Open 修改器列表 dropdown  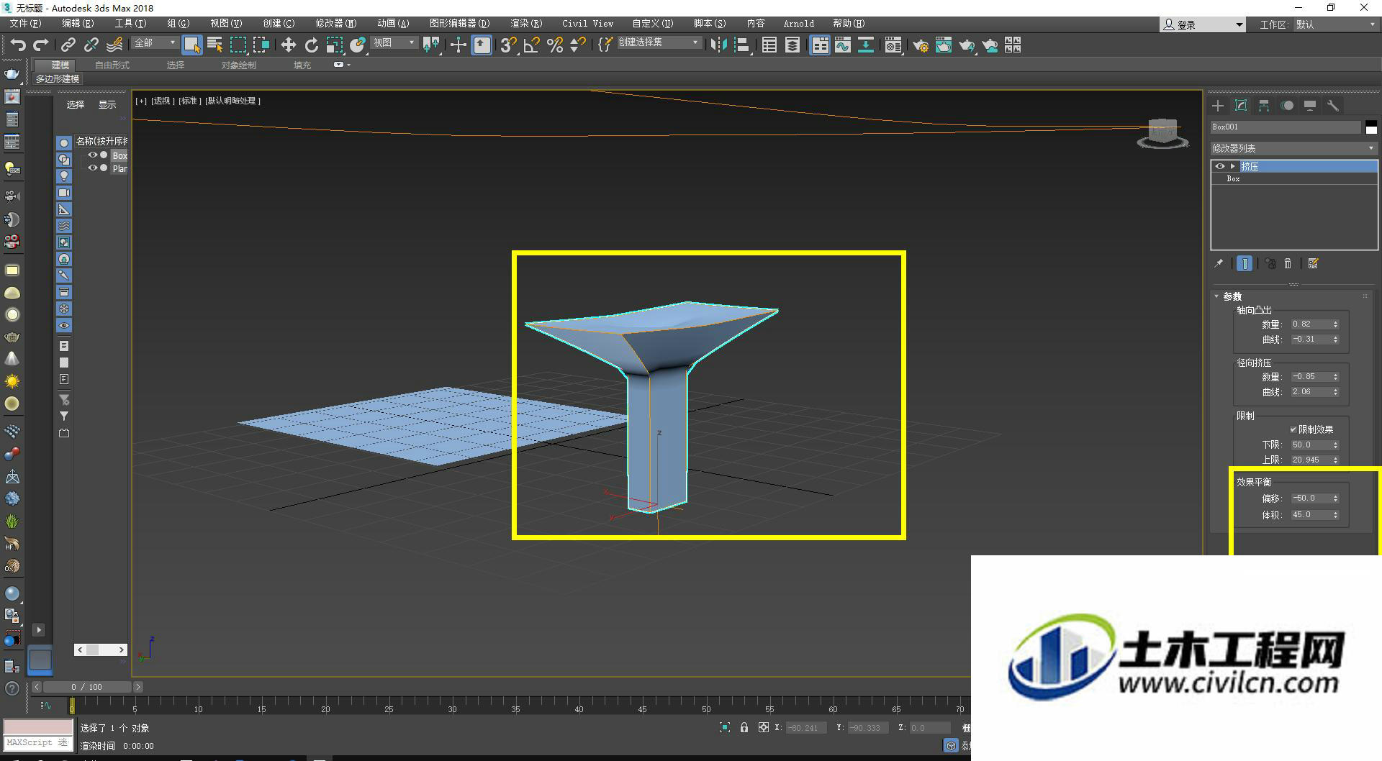coord(1294,148)
